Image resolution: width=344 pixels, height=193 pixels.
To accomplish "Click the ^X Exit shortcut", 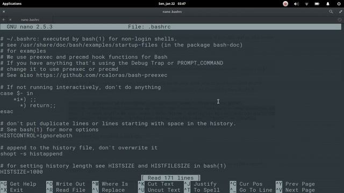I will [x=12, y=190].
